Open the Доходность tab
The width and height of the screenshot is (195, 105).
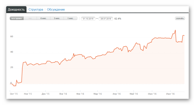16,9
